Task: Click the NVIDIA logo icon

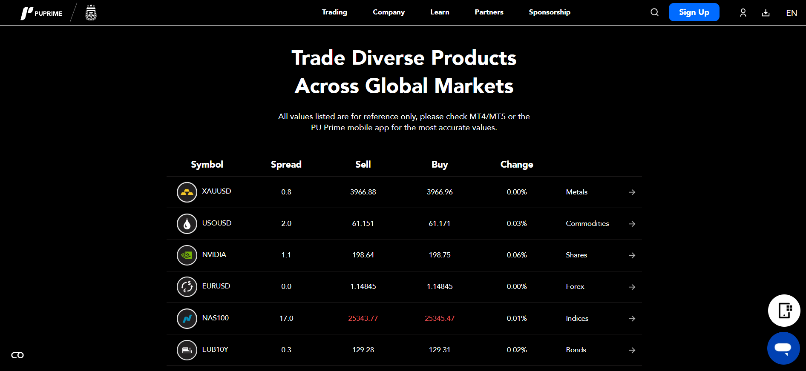Action: [187, 255]
